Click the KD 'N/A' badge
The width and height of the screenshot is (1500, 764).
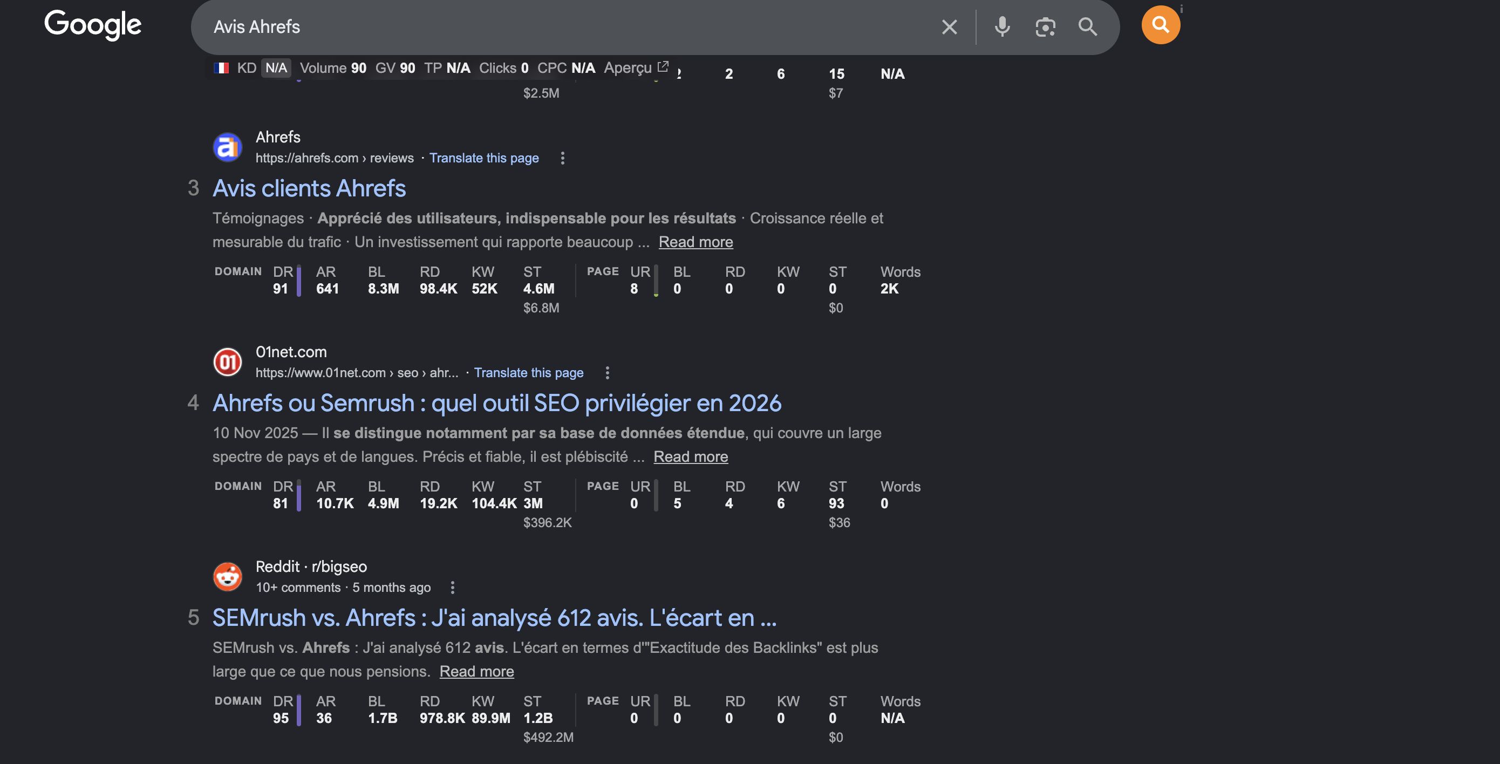coord(276,68)
